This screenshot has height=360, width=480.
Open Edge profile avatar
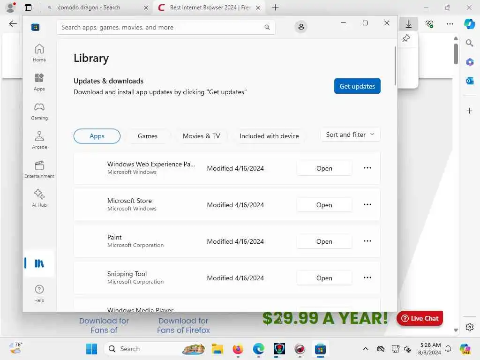coord(11,7)
